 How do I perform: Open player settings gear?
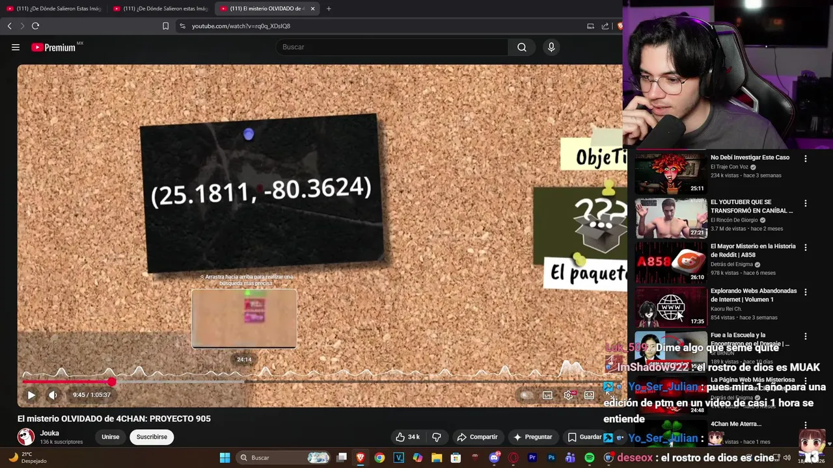click(x=568, y=395)
